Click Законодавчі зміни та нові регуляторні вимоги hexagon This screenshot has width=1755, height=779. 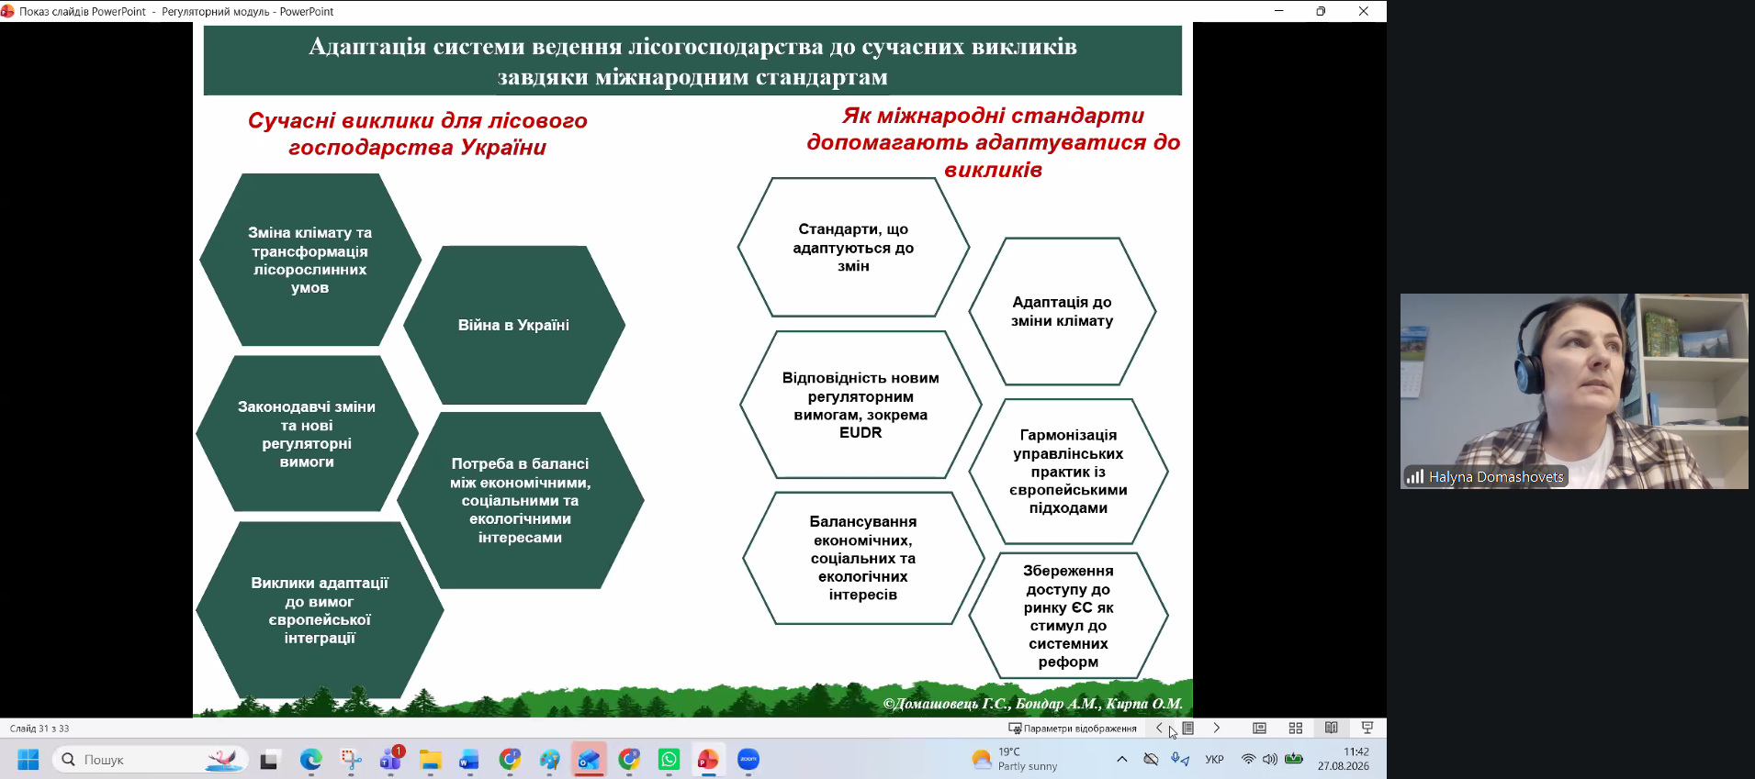(307, 433)
